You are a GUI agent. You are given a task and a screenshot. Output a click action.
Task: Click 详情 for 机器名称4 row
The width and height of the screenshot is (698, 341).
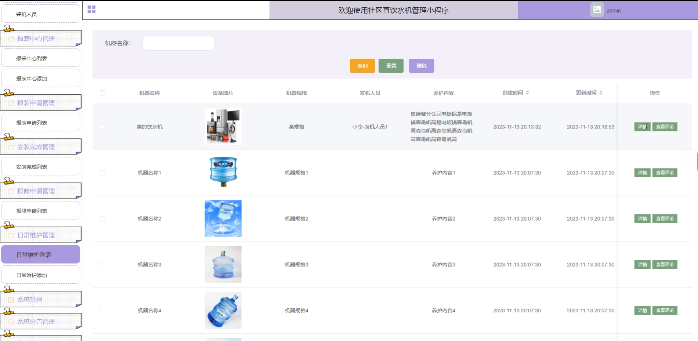[642, 311]
